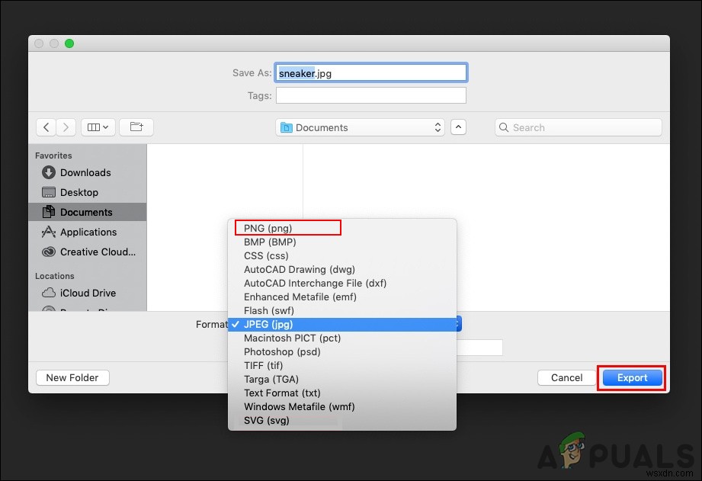The image size is (702, 481).
Task: Click the Desktop monitor icon
Action: point(48,192)
